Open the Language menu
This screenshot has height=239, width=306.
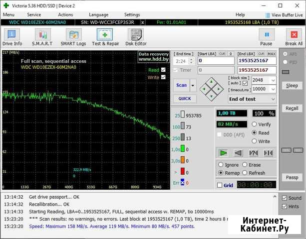[98, 14]
